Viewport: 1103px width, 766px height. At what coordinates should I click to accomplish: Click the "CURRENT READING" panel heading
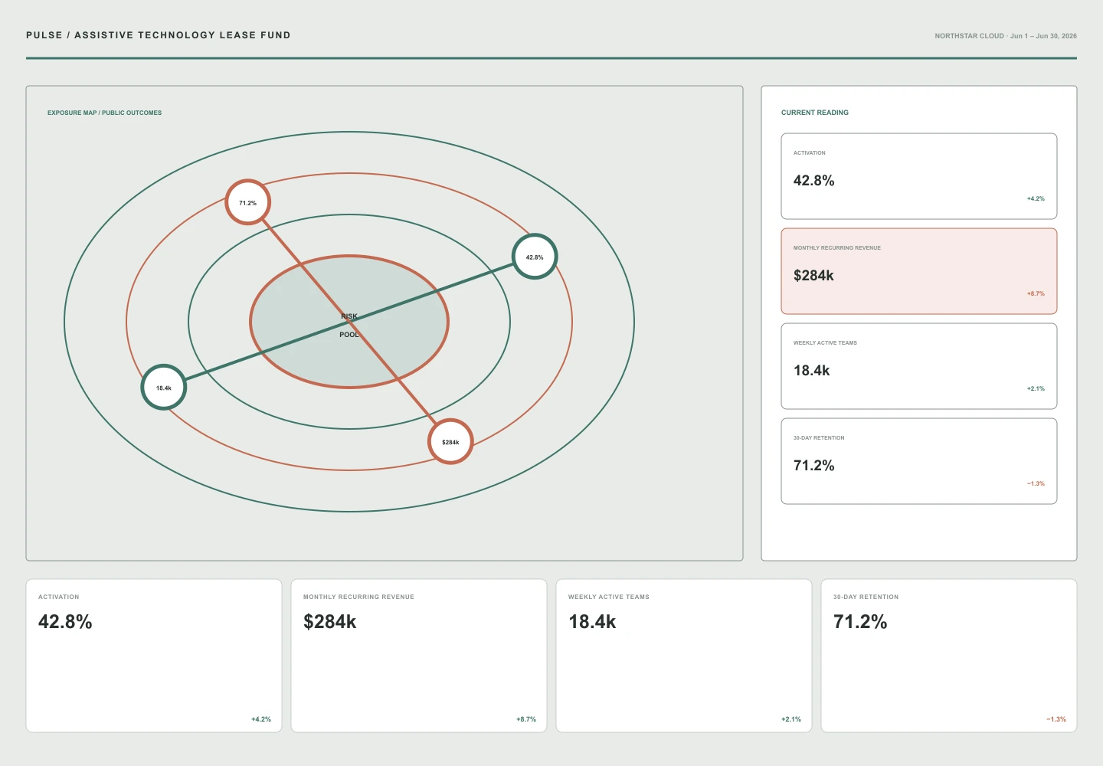point(815,113)
